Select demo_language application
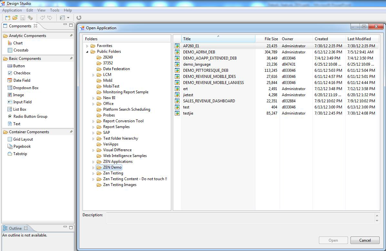Image resolution: width=386 pixels, height=251 pixels. point(197,64)
